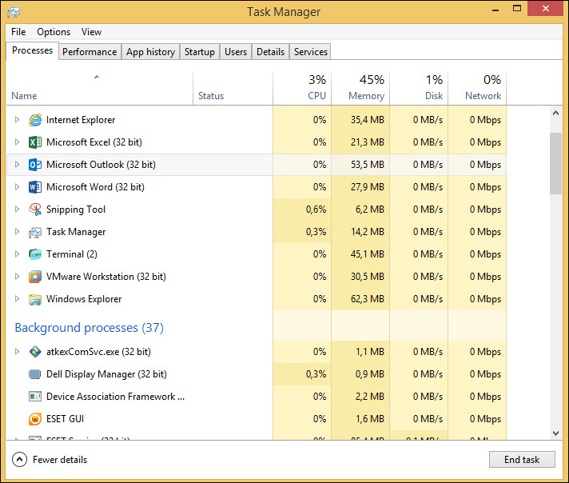Click the Microsoft Outlook process icon
569x483 pixels.
pyautogui.click(x=35, y=165)
